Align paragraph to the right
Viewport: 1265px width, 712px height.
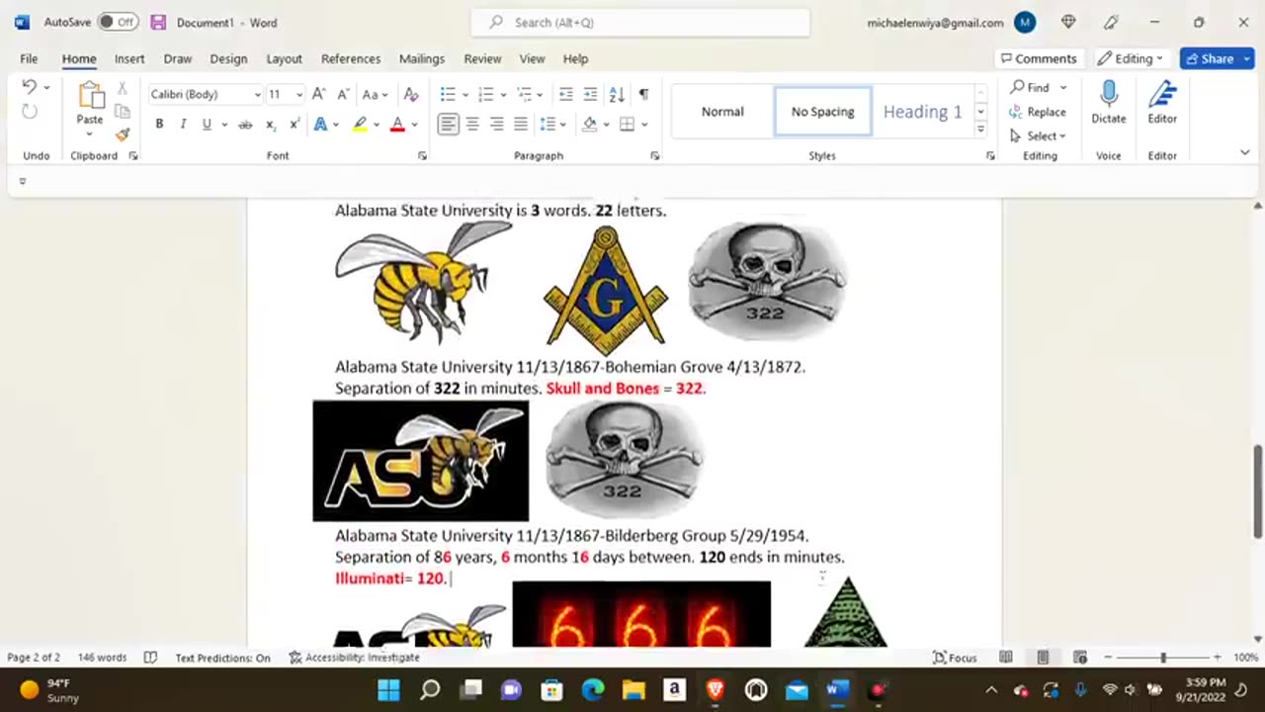pyautogui.click(x=496, y=124)
